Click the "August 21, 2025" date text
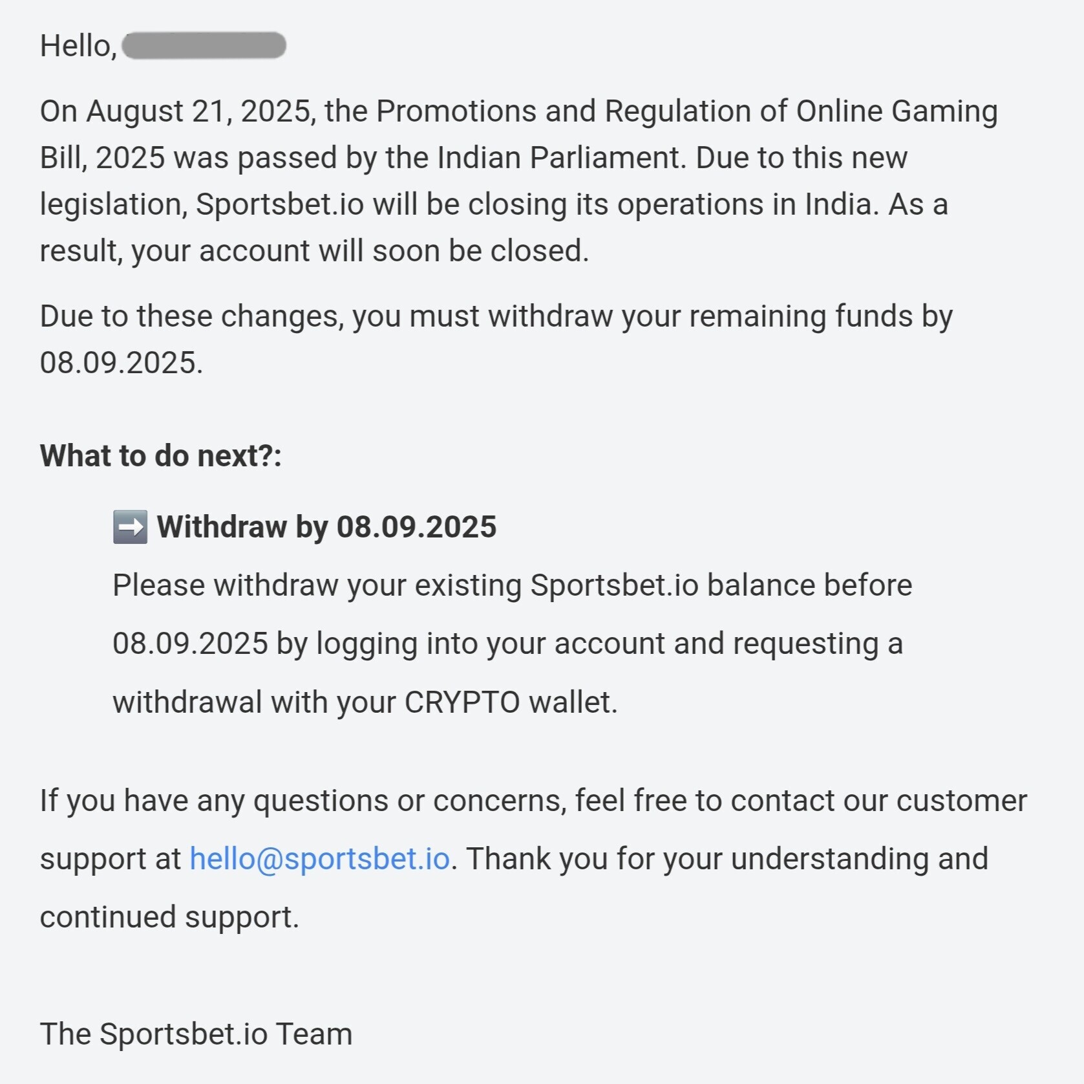 201,111
